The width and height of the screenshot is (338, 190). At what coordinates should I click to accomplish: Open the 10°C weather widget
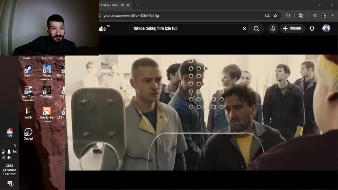click(x=10, y=133)
